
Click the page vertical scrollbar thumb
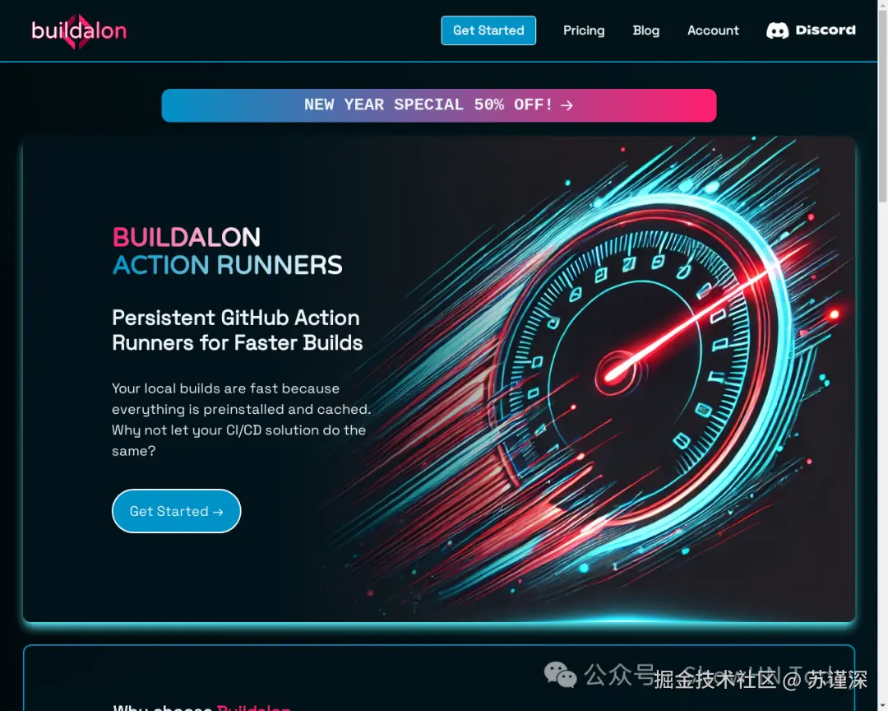(882, 101)
